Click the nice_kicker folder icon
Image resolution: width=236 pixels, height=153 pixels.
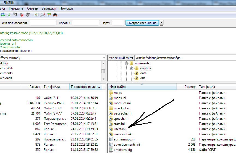pos(111,108)
